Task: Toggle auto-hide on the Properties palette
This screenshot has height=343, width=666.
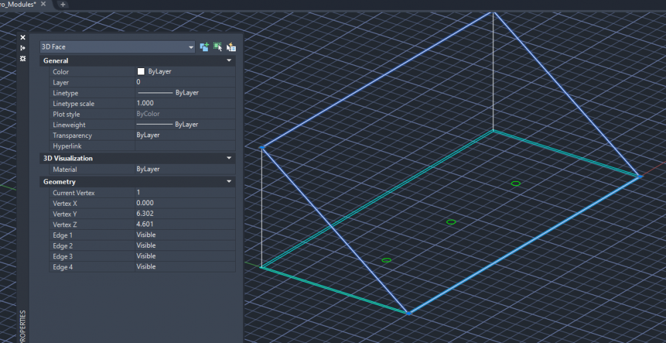Action: click(x=23, y=48)
